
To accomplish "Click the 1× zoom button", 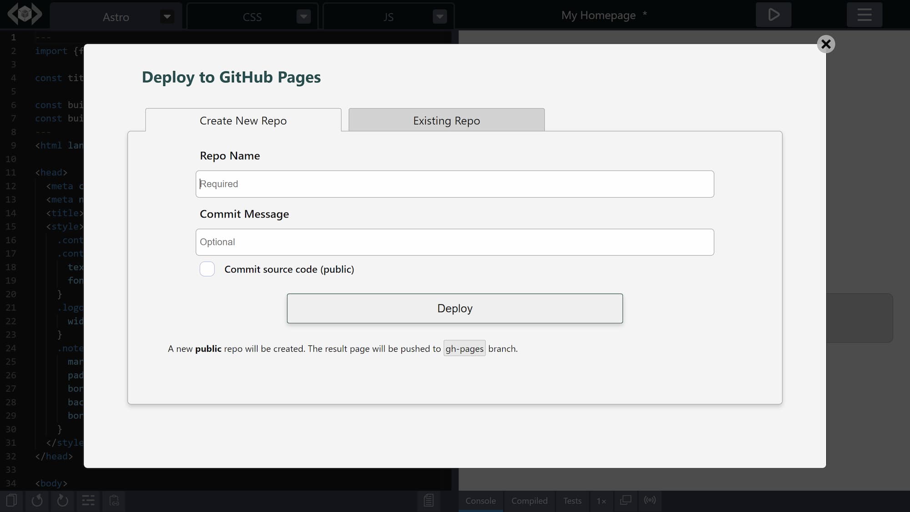I will tap(601, 501).
